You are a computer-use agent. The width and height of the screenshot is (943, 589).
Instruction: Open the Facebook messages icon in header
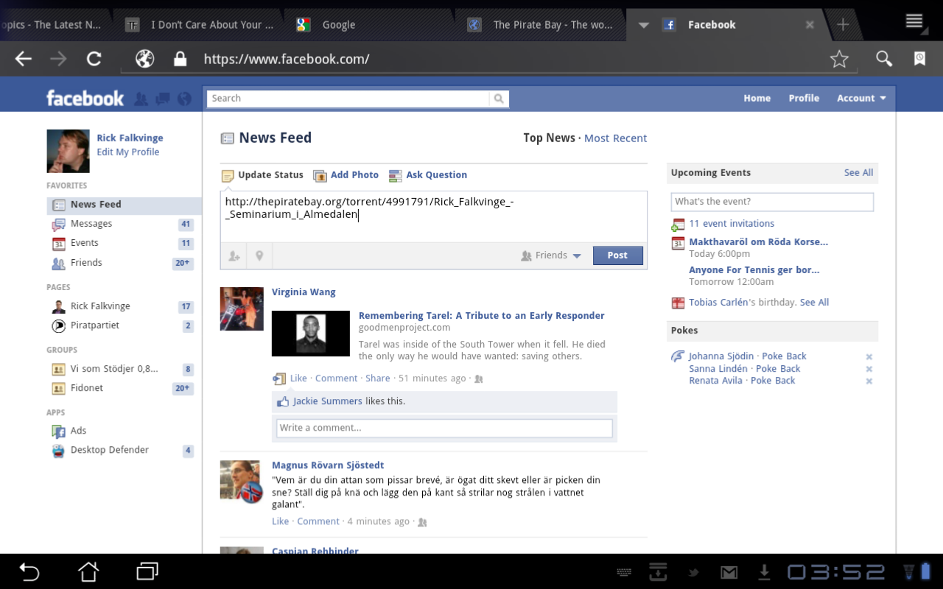pyautogui.click(x=164, y=99)
